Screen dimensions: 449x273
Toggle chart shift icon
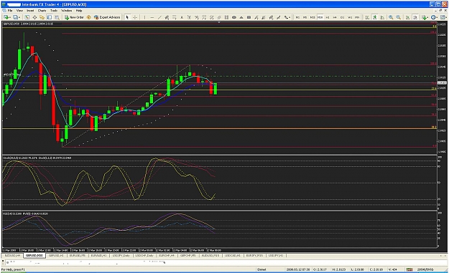[415, 17]
